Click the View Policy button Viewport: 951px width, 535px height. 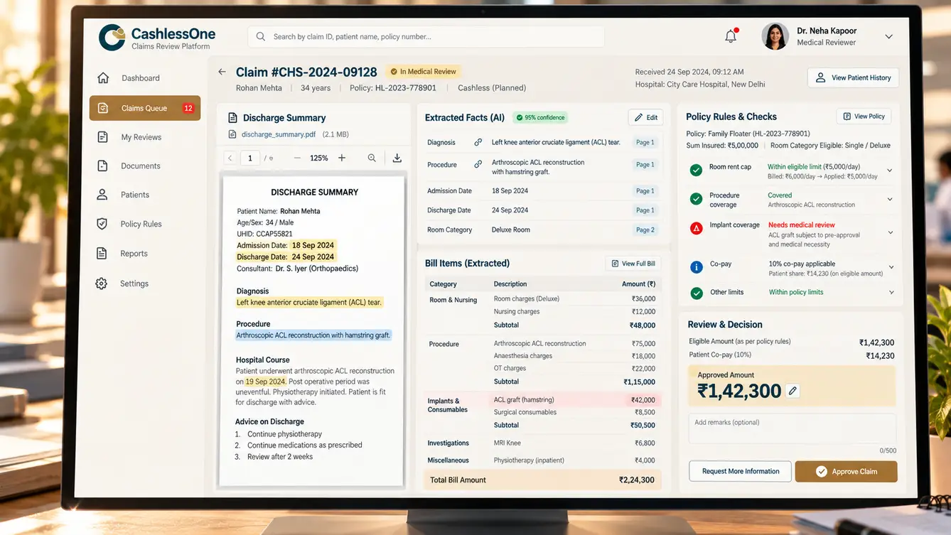pos(864,117)
